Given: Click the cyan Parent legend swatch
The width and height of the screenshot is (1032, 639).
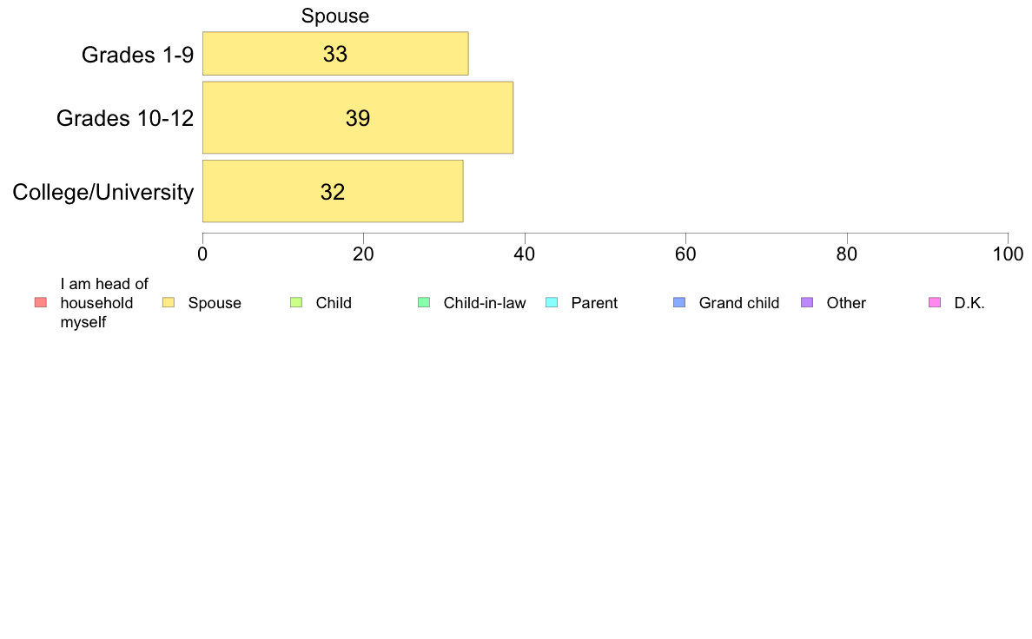Looking at the screenshot, I should [x=552, y=303].
